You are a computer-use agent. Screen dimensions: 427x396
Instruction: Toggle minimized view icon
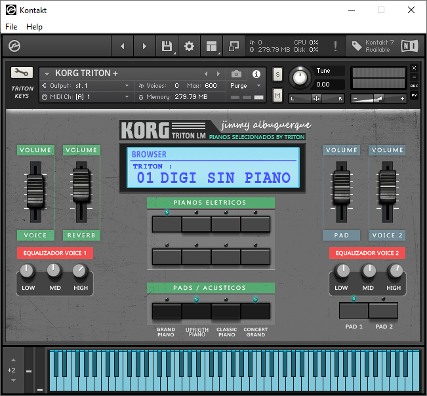[x=234, y=46]
